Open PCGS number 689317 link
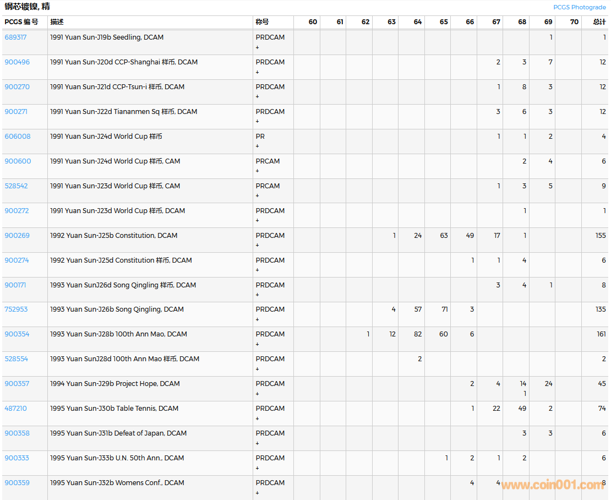 [15, 37]
